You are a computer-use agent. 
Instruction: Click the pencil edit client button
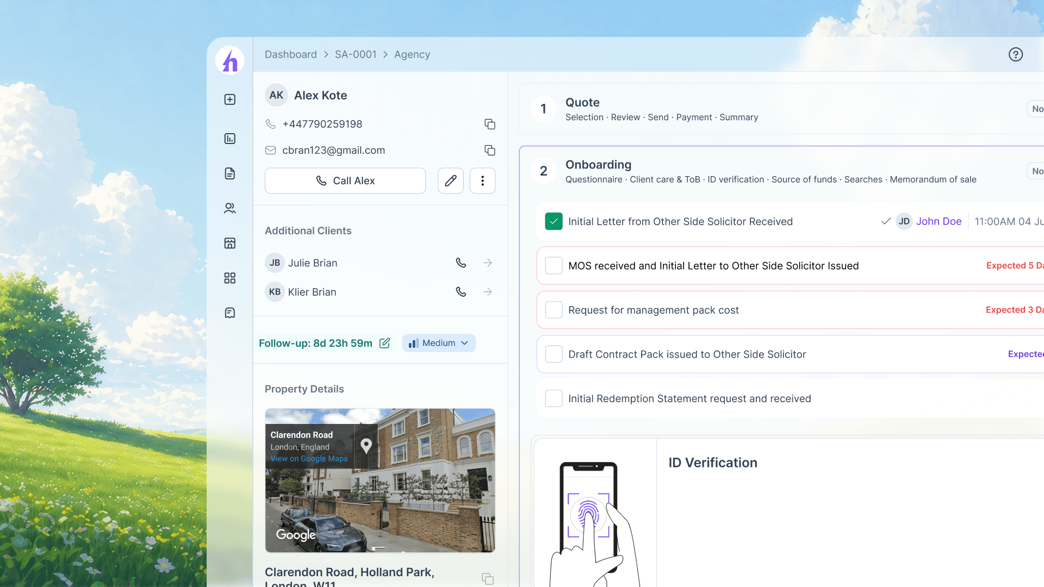coord(451,180)
